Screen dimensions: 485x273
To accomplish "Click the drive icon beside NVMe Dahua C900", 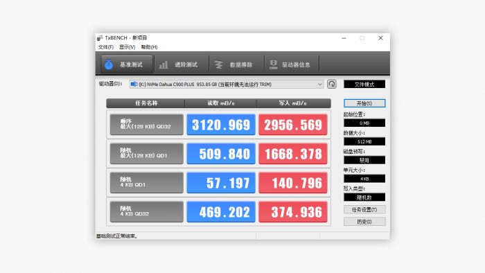I will (x=134, y=84).
